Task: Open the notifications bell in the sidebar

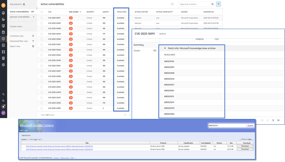Action: (3, 107)
